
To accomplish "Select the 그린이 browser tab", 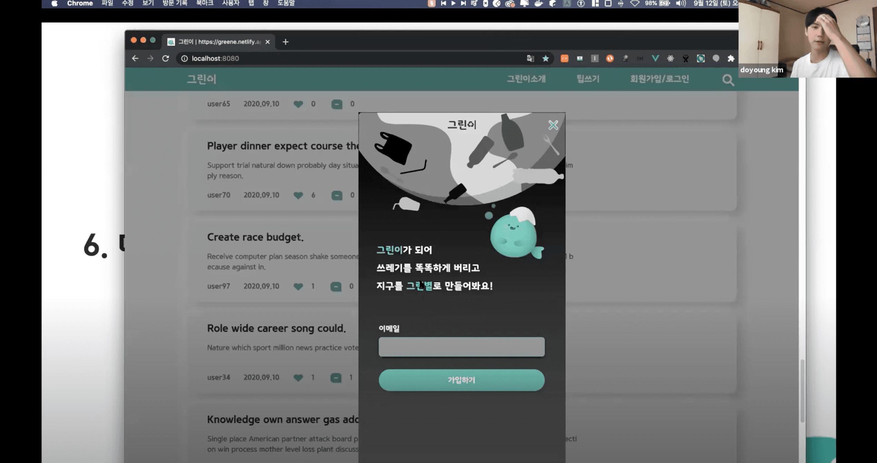I will pyautogui.click(x=218, y=42).
